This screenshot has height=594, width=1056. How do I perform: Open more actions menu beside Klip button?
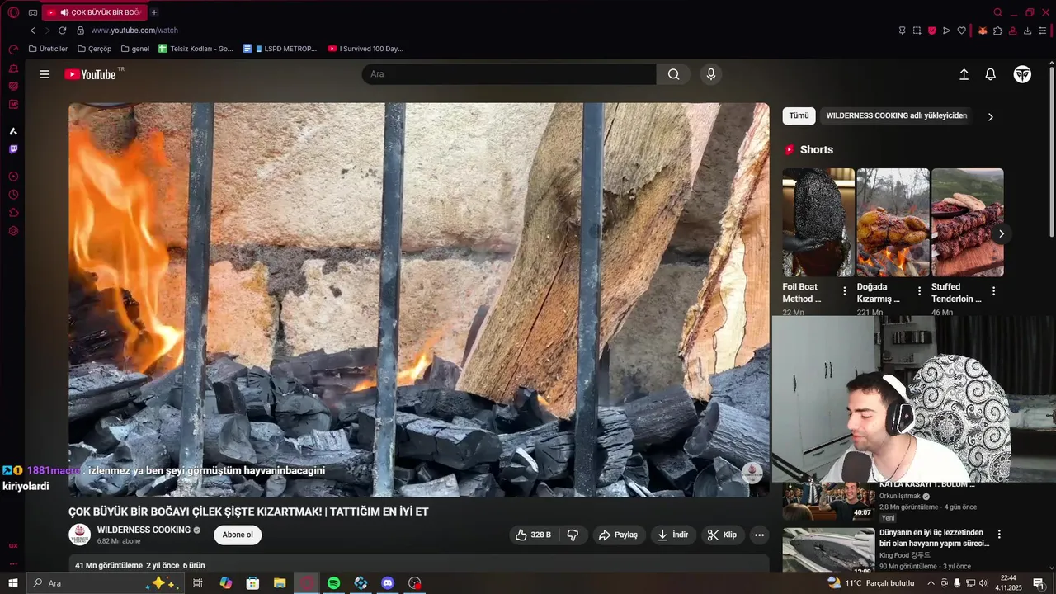759,535
